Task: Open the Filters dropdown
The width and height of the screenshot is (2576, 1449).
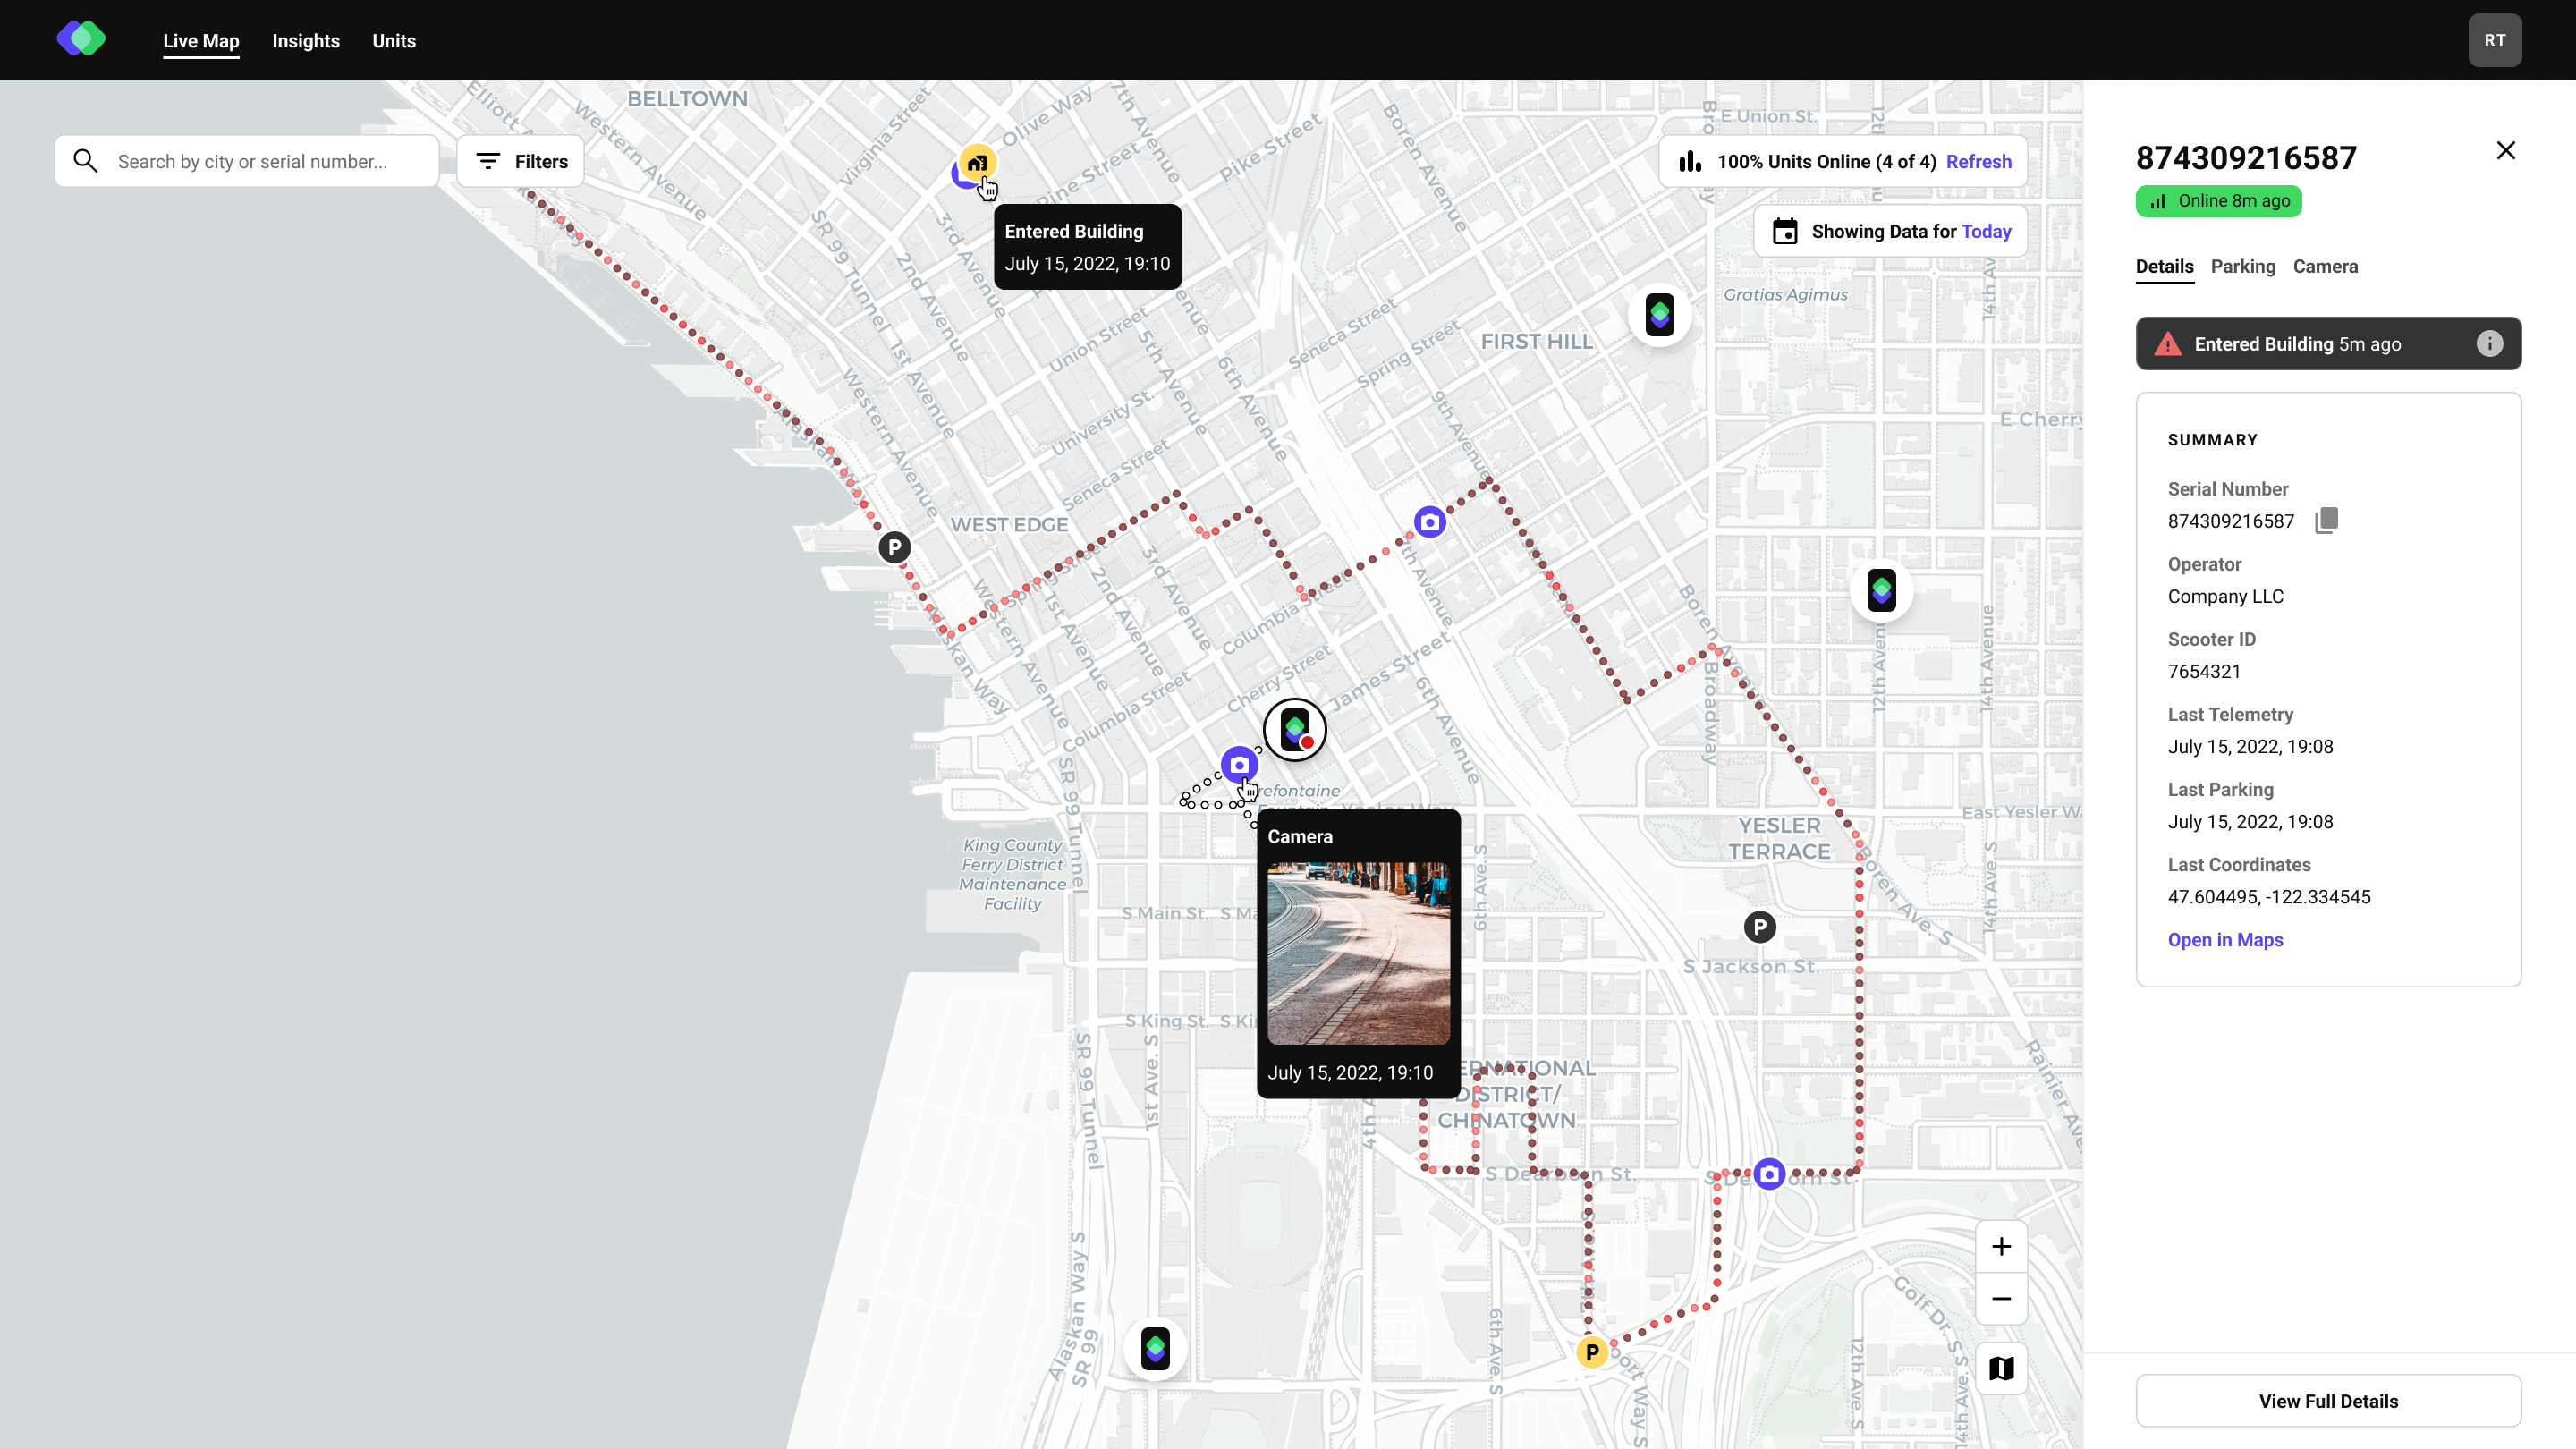Action: [520, 161]
